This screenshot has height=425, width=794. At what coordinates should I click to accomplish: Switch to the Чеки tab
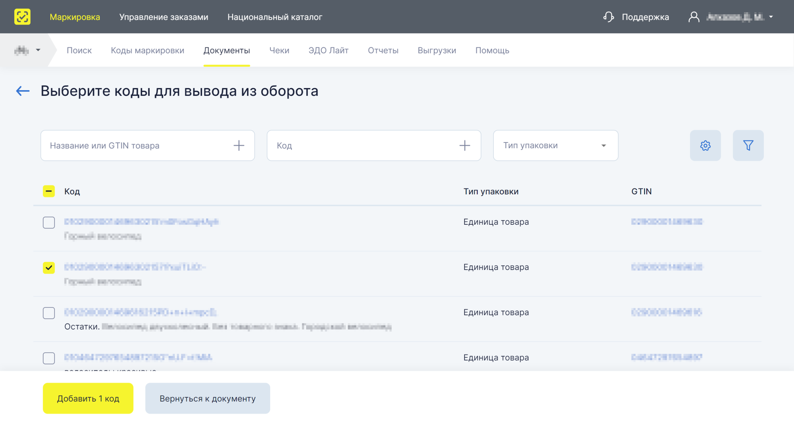tap(279, 50)
